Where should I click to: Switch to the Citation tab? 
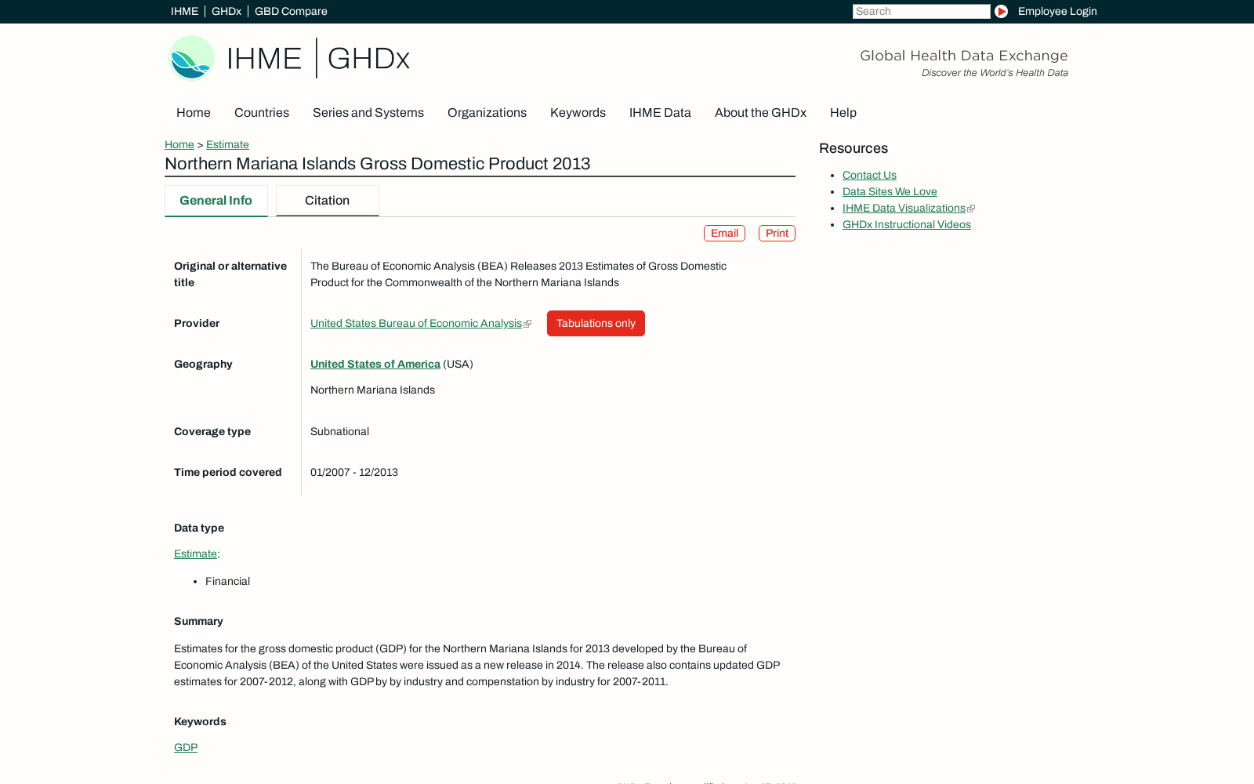pos(327,201)
